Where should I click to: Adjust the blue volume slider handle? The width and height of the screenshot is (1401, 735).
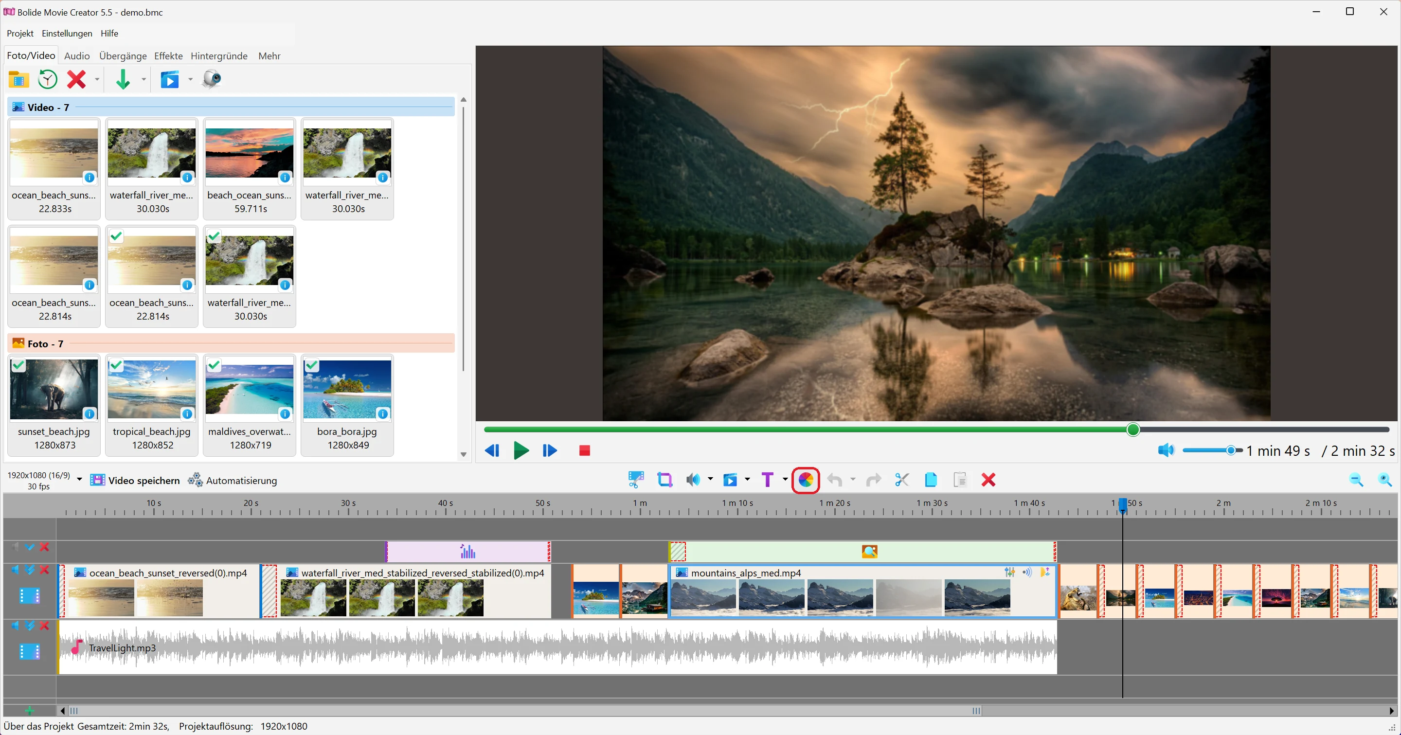pos(1231,450)
